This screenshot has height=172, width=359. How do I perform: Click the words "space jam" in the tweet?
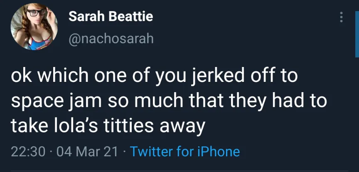(53, 102)
